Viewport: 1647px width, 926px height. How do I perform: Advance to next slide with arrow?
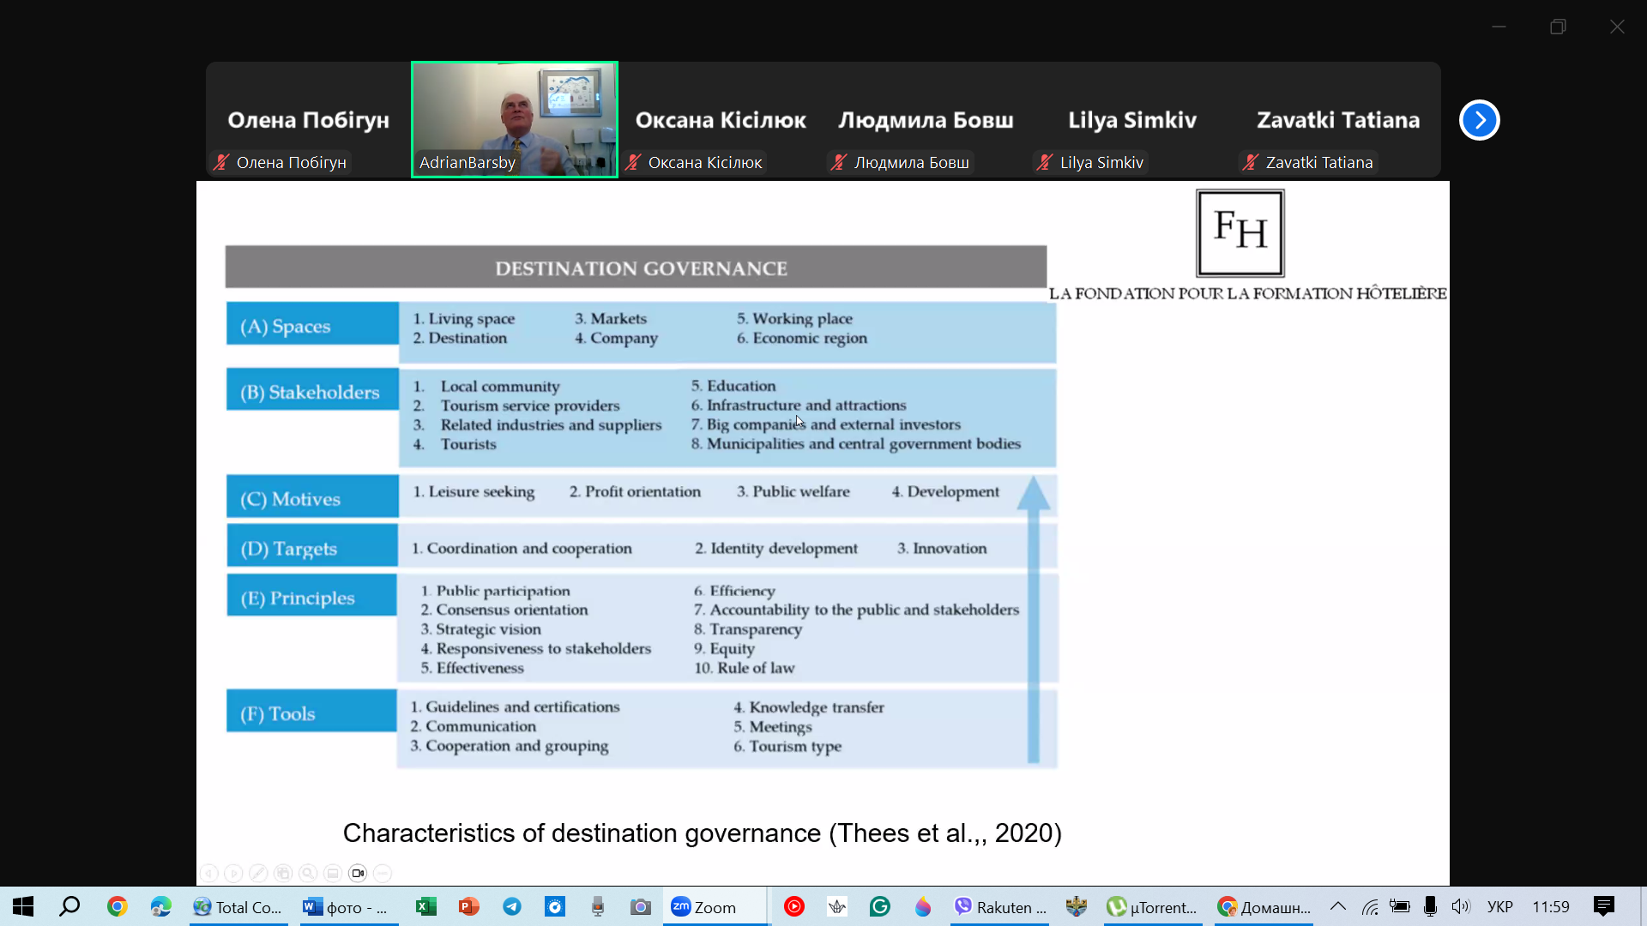point(233,873)
